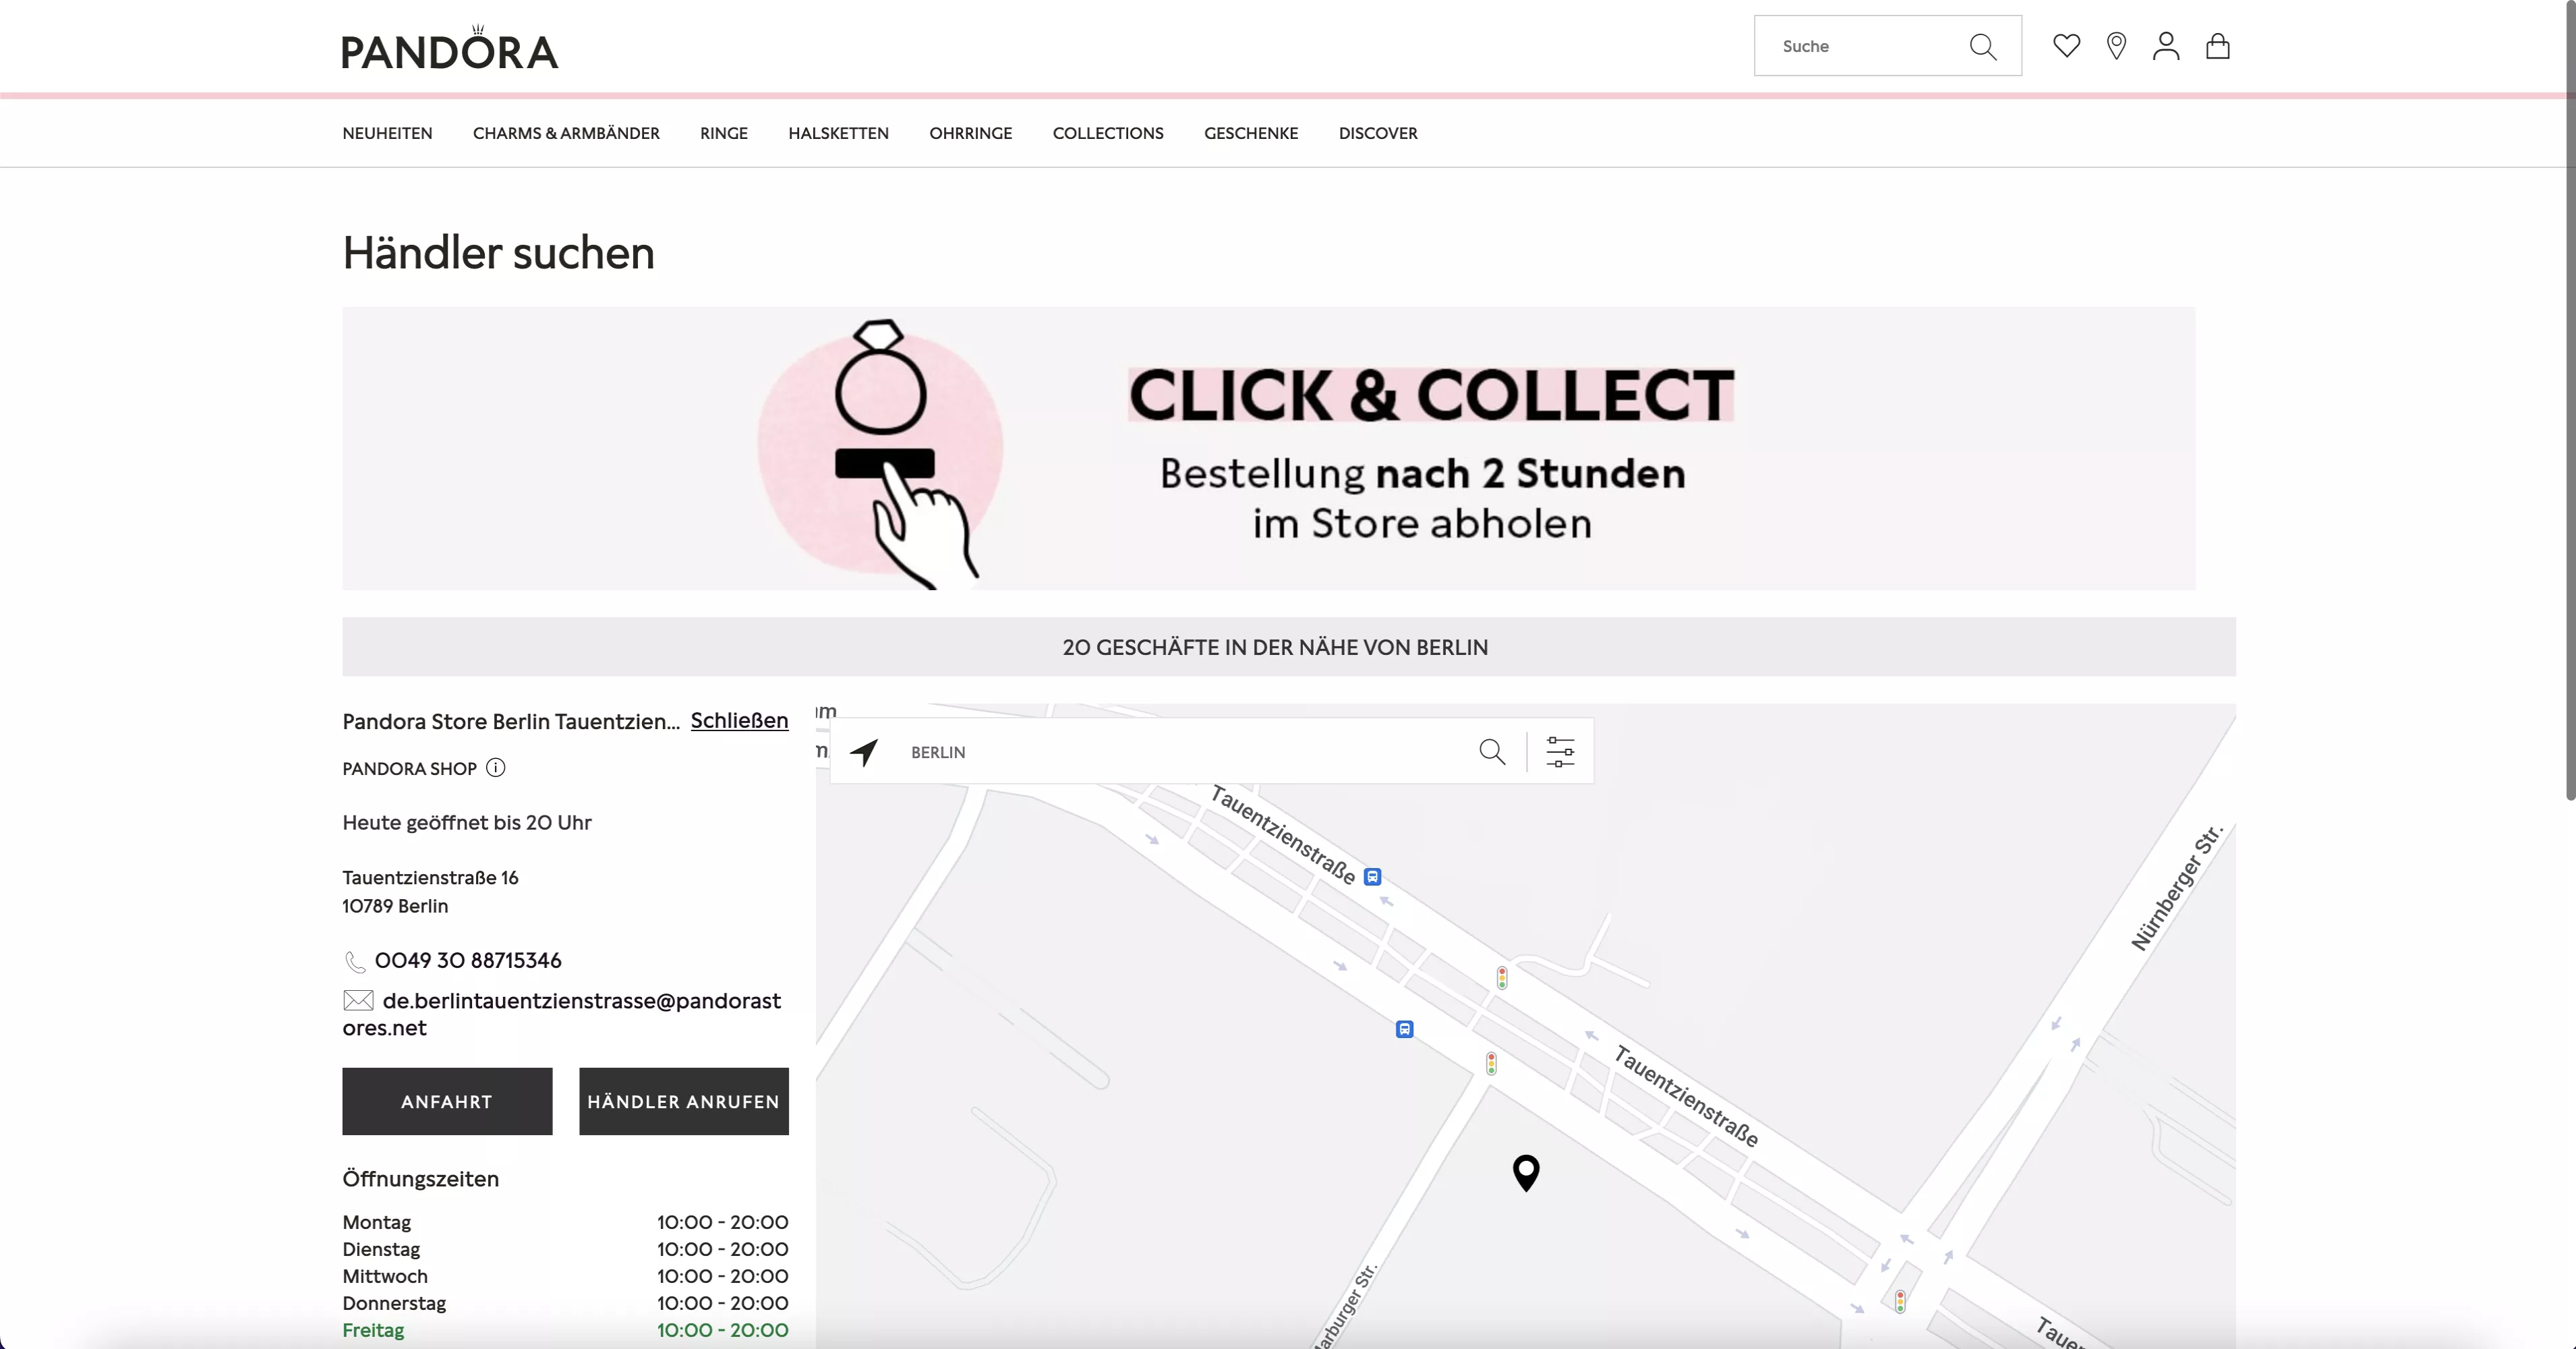Click the Pandora logo
Screen dimensions: 2576x1349
(450, 48)
